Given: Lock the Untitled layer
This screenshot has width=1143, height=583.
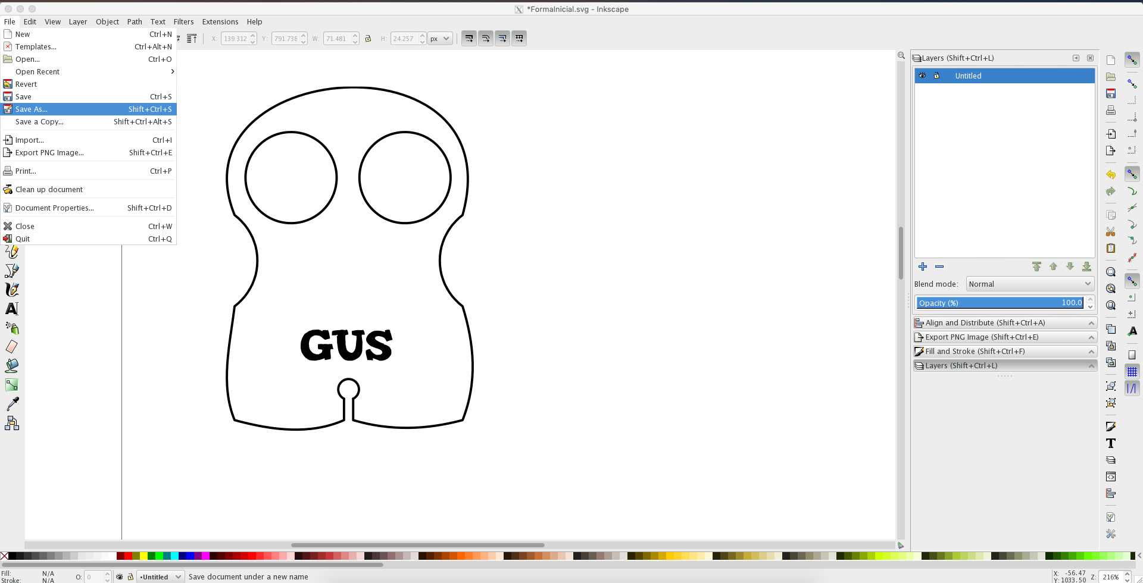Looking at the screenshot, I should 938,76.
